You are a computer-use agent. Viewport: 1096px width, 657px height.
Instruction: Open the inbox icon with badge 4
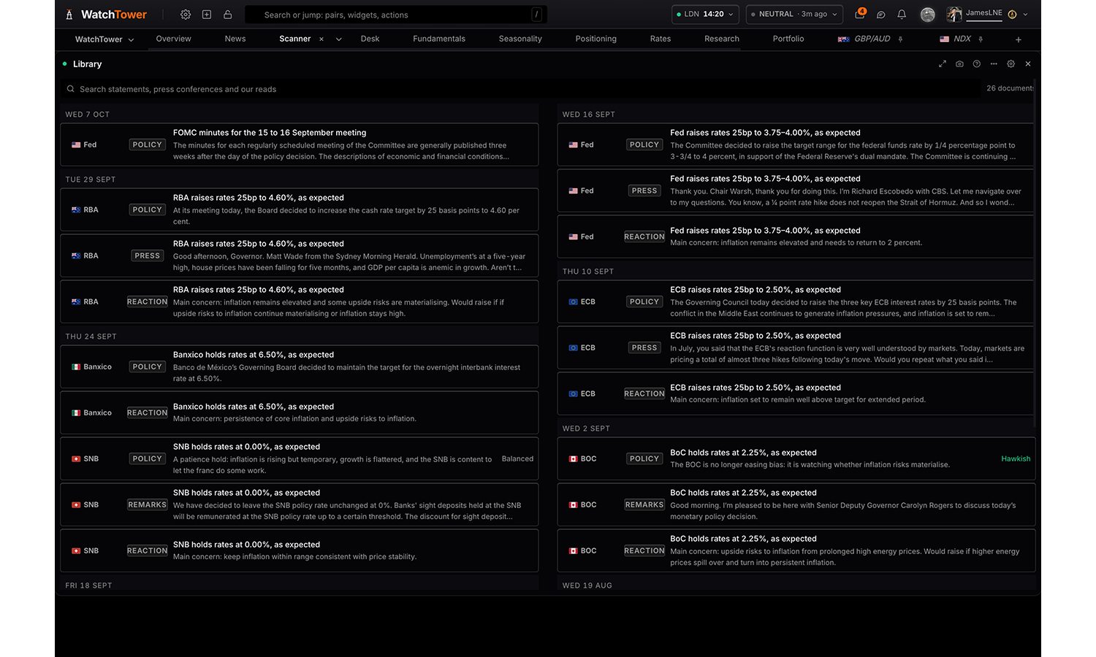point(860,15)
